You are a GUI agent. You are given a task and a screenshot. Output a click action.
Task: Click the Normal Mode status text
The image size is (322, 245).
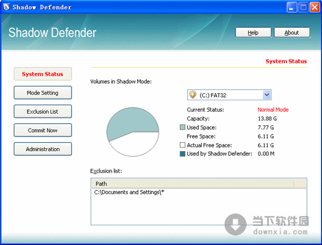(x=273, y=109)
